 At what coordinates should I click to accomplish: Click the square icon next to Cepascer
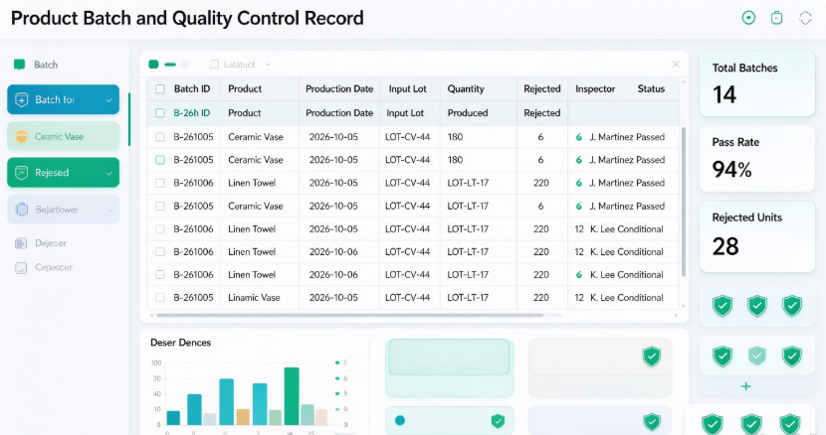coord(21,268)
